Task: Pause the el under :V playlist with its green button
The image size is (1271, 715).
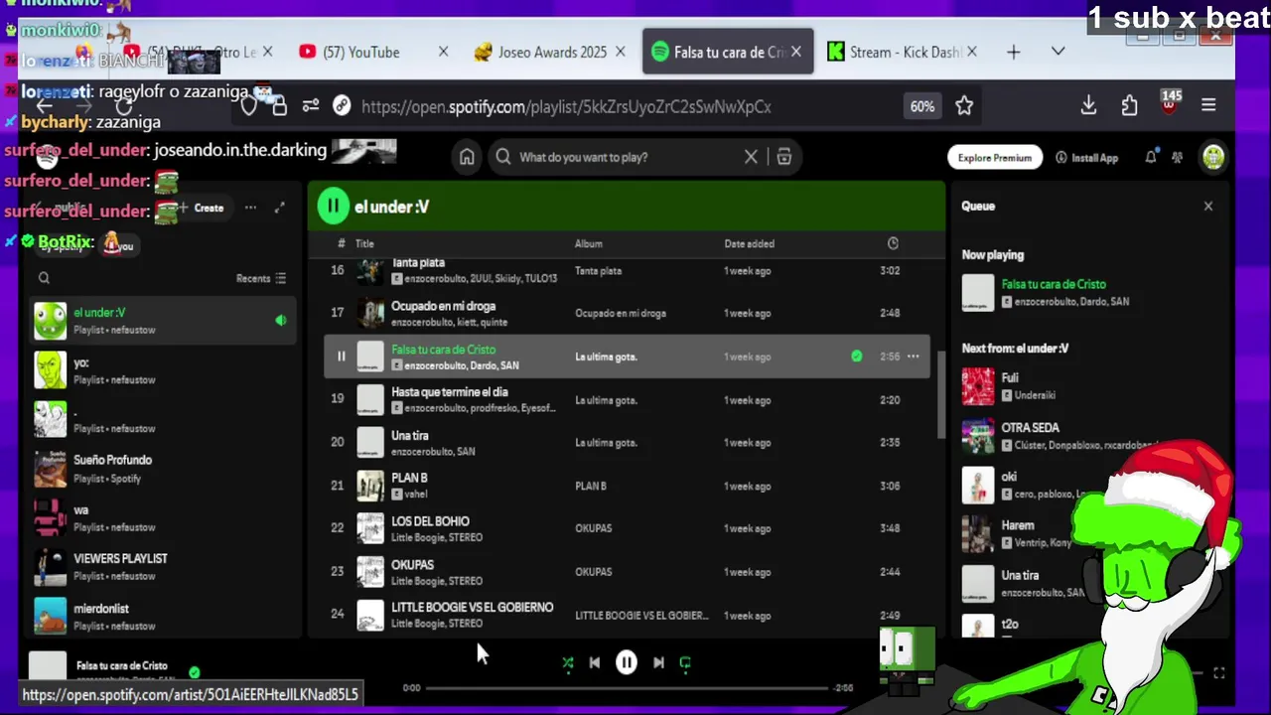Action: tap(333, 207)
